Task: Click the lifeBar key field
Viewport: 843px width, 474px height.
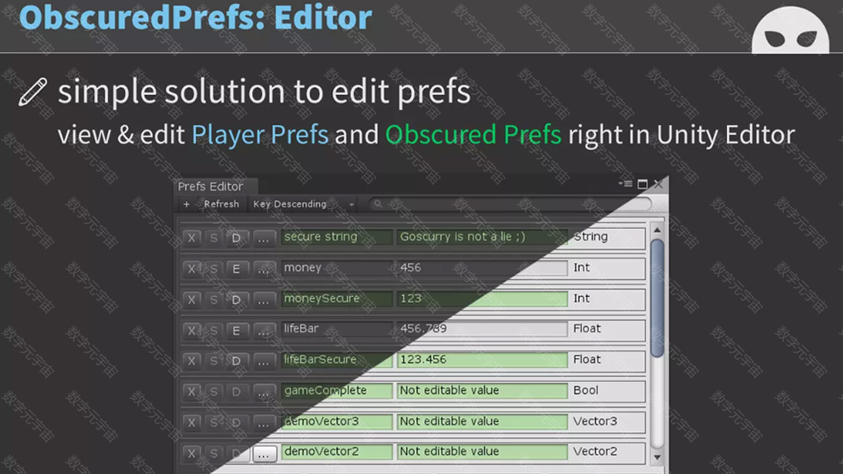Action: (x=337, y=329)
